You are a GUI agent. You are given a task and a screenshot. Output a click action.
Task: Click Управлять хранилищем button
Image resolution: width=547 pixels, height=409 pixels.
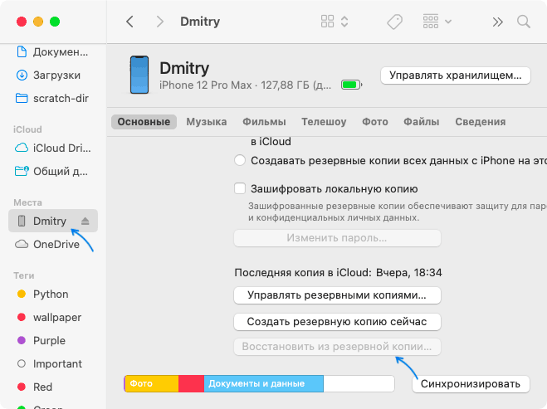point(456,75)
